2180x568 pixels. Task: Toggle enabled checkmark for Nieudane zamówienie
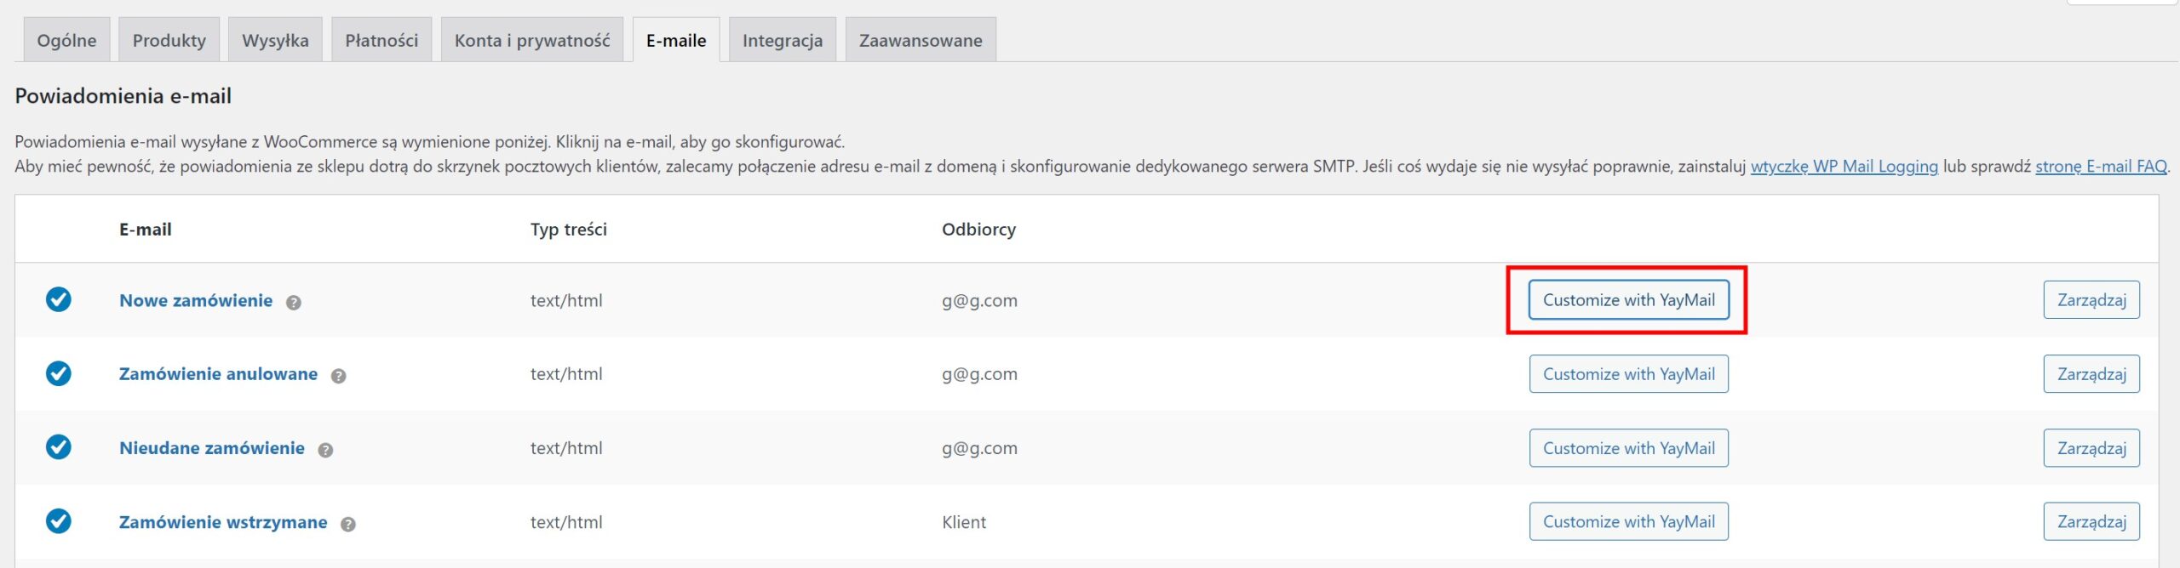[59, 447]
